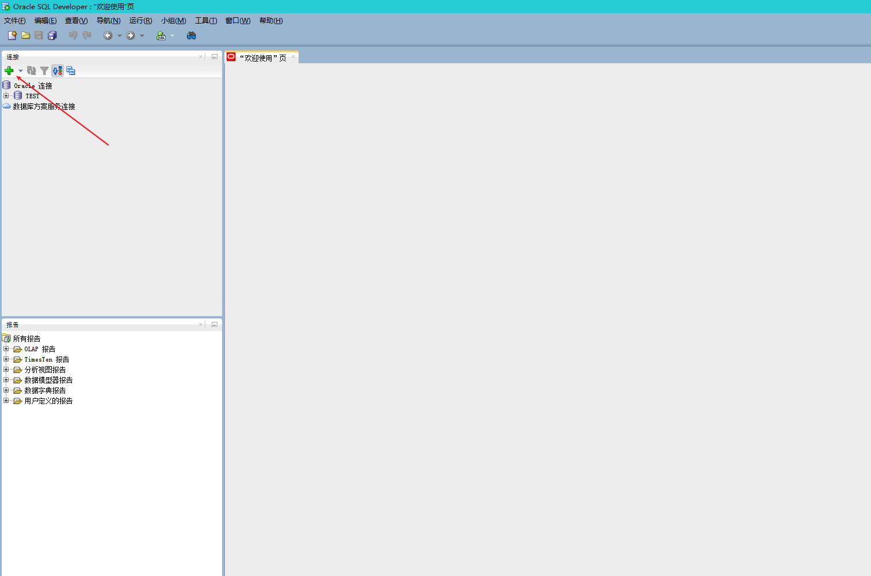The width and height of the screenshot is (871, 576).
Task: Open the 工具(T) menu
Action: tap(206, 21)
